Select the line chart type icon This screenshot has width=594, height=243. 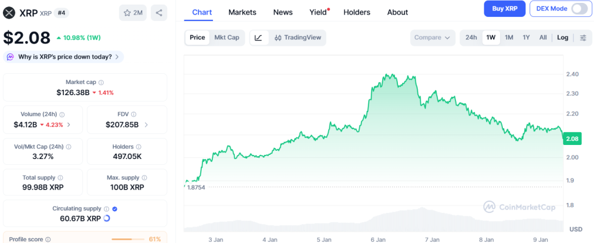(x=258, y=38)
